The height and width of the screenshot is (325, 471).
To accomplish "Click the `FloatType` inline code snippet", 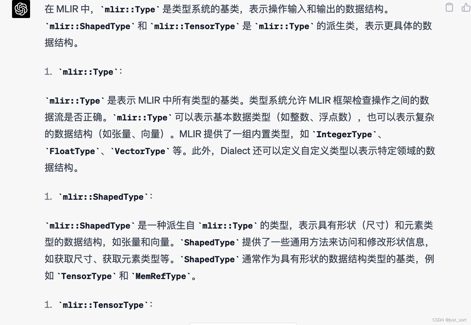I will [x=72, y=151].
